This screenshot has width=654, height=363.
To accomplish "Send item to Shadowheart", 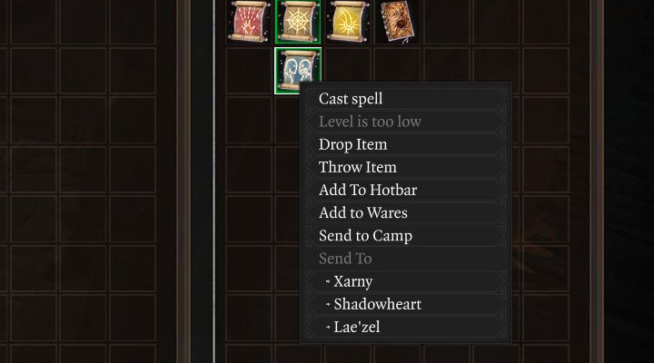I will coord(377,304).
